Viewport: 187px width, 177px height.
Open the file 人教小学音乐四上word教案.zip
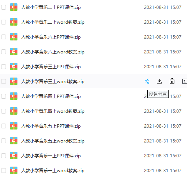click(x=53, y=111)
